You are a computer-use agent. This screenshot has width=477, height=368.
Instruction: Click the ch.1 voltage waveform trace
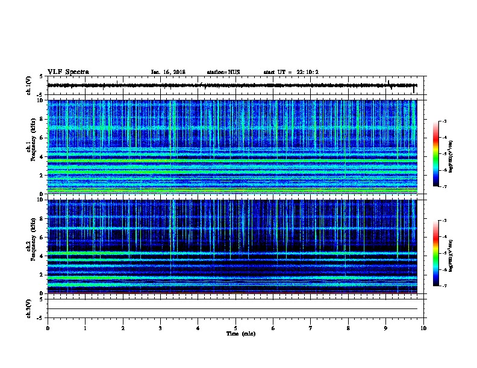(232, 85)
